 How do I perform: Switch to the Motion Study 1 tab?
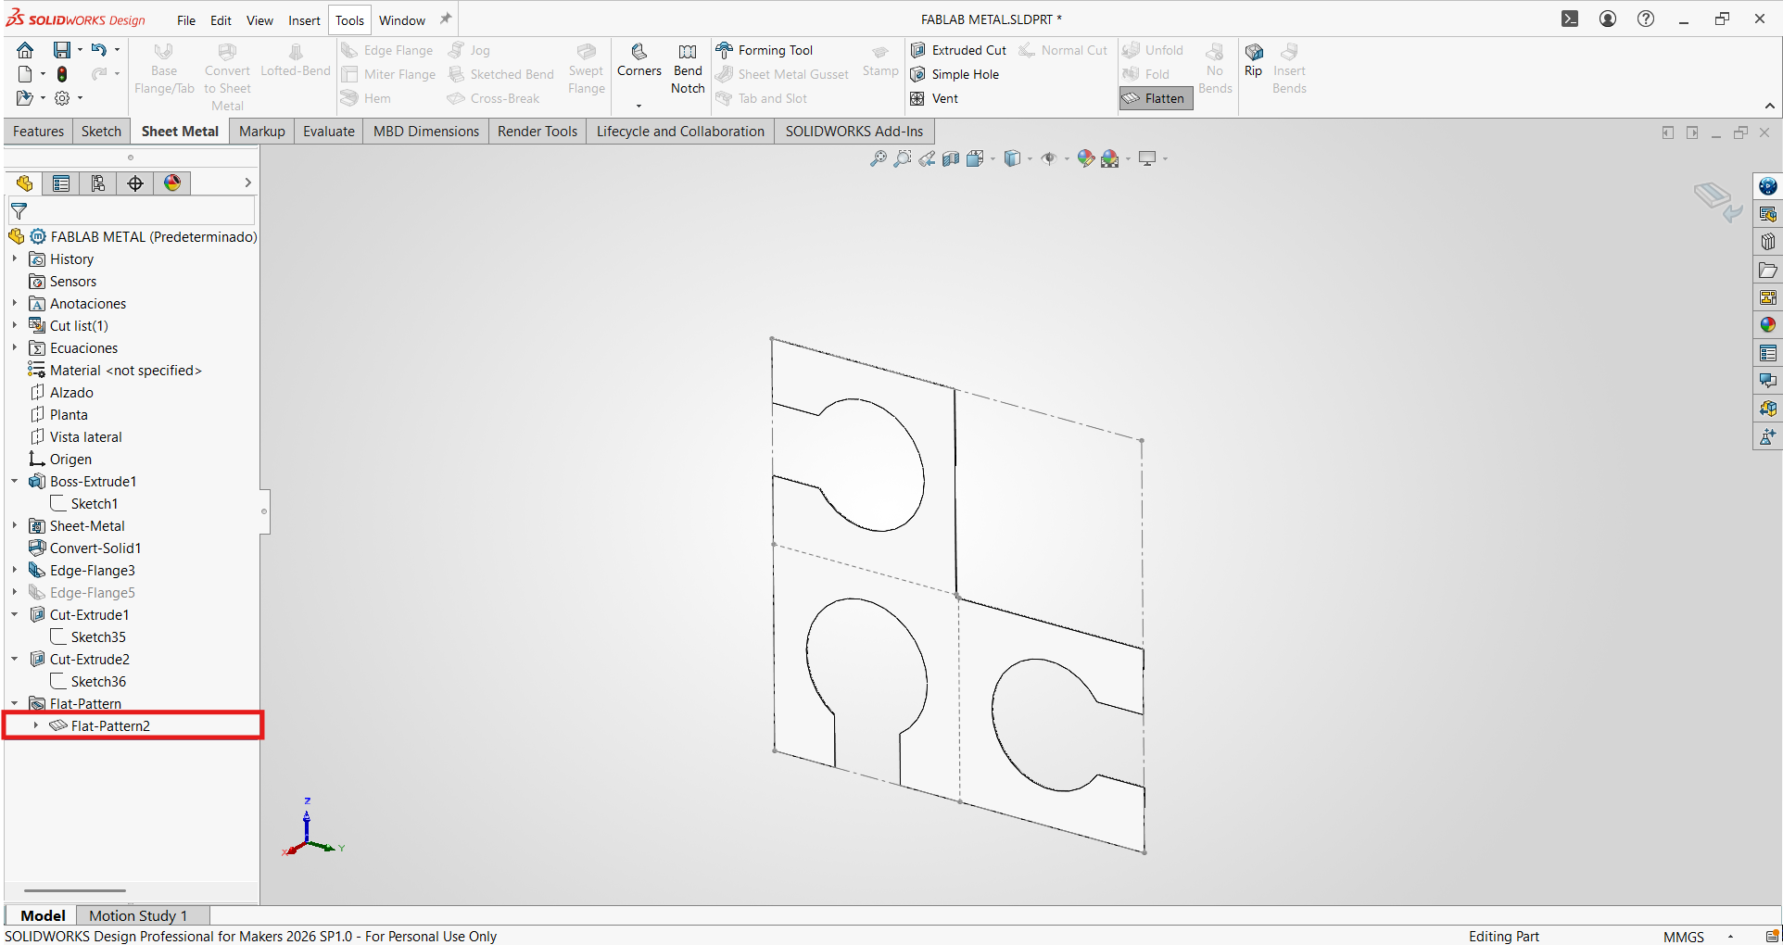pyautogui.click(x=138, y=915)
